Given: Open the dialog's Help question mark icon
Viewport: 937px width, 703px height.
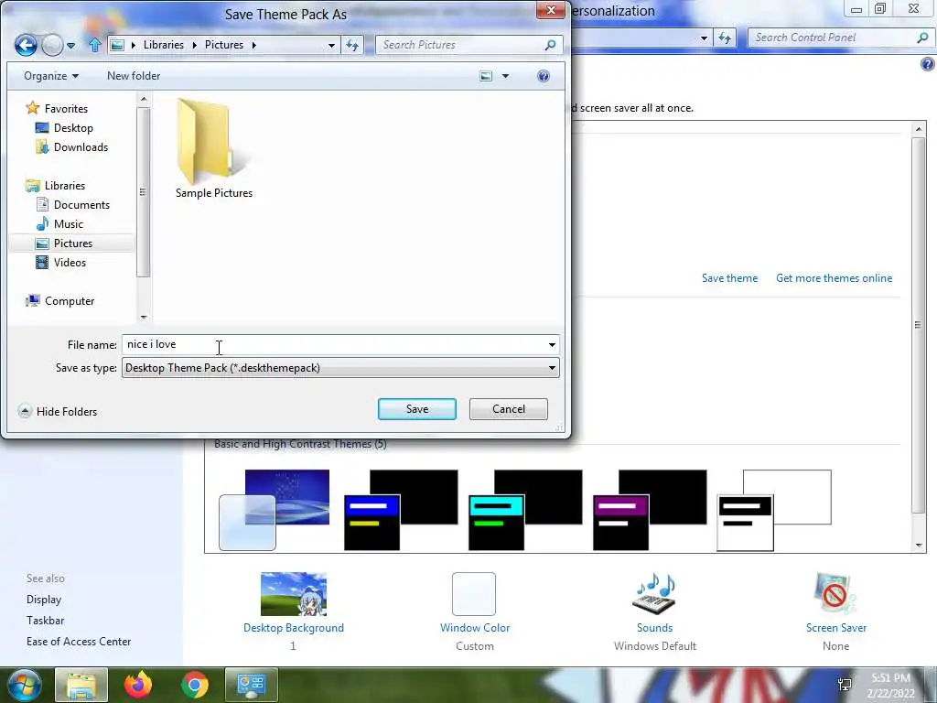Looking at the screenshot, I should 544,76.
